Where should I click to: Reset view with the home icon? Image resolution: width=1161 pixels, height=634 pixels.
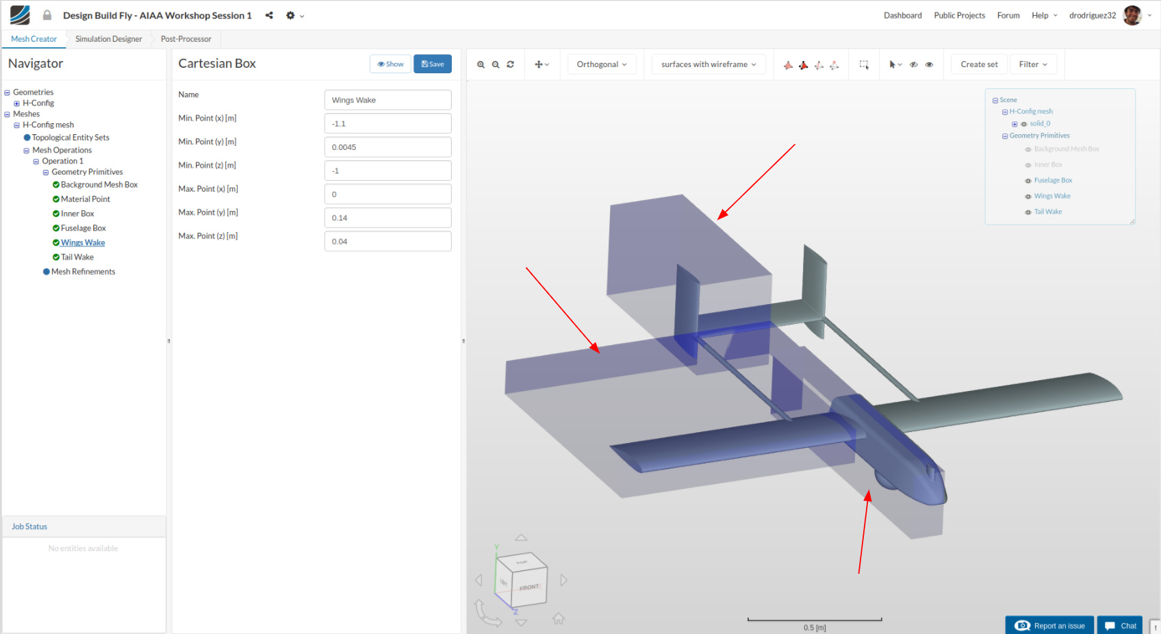click(559, 619)
